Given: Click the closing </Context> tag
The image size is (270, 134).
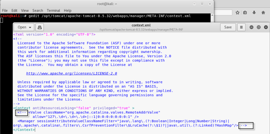Looking at the screenshot, I should (x=24, y=130).
